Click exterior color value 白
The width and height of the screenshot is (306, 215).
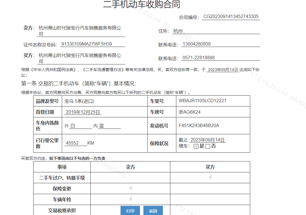click(73, 126)
